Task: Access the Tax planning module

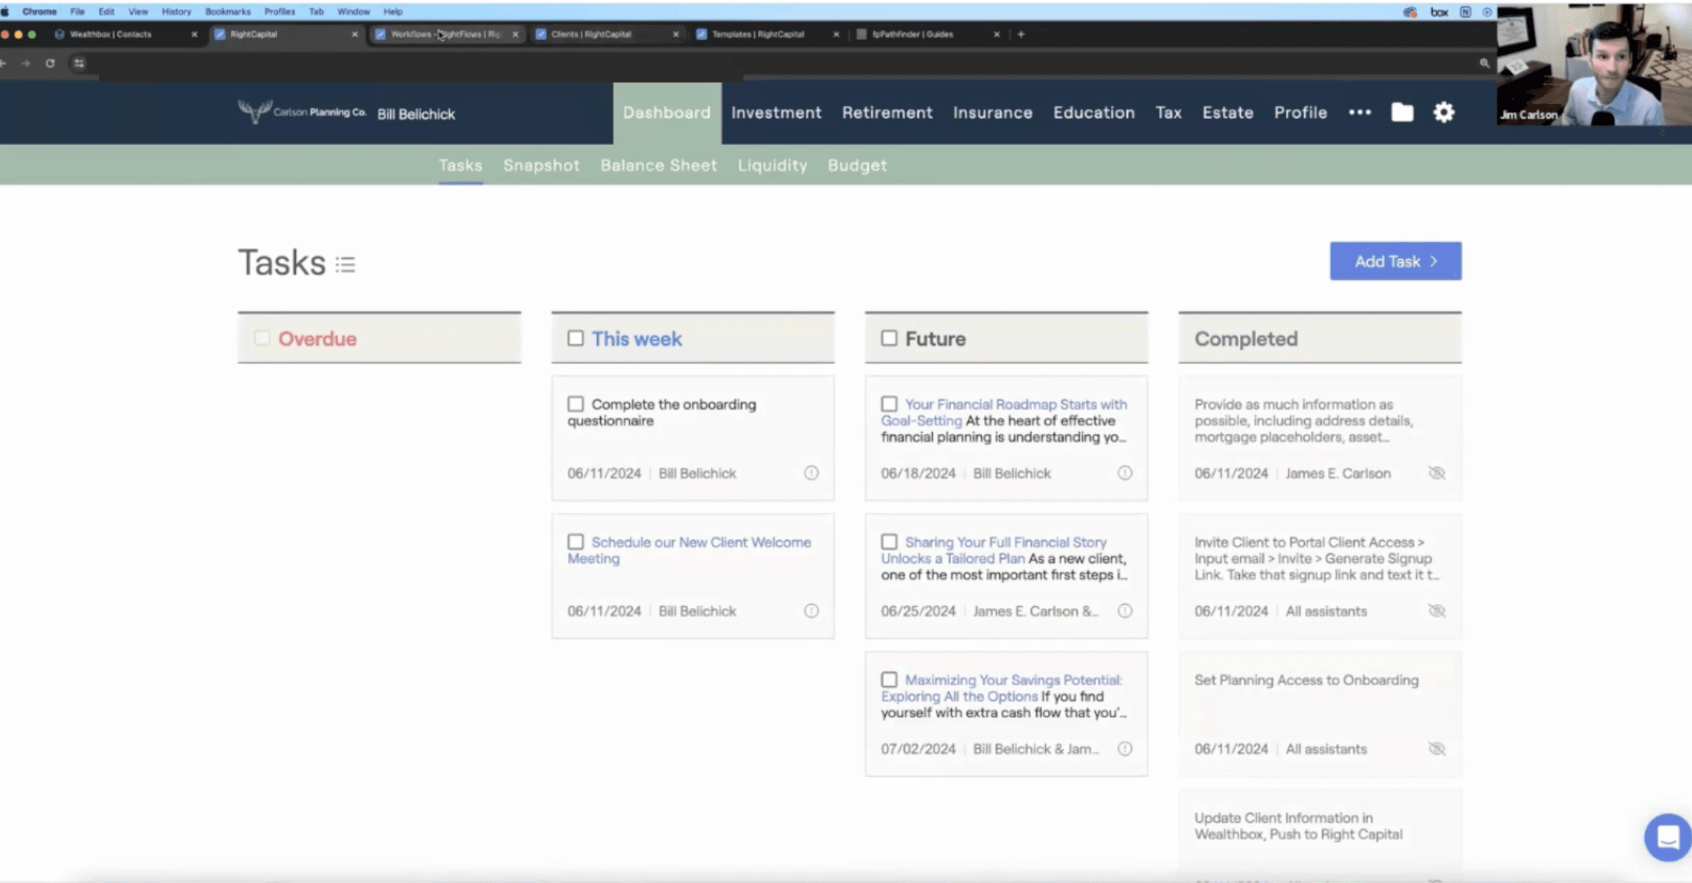Action: coord(1169,112)
